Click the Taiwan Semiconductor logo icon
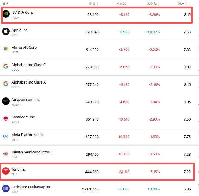 (6, 153)
